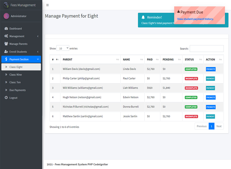Click COMPLETED badge for Edwin Nelson
231x169 pixels.
pos(191,98)
